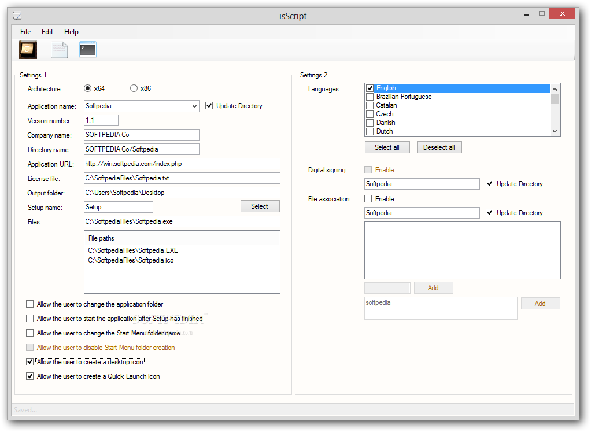Click the Deselect all button
The height and width of the screenshot is (432, 591).
[x=439, y=147]
